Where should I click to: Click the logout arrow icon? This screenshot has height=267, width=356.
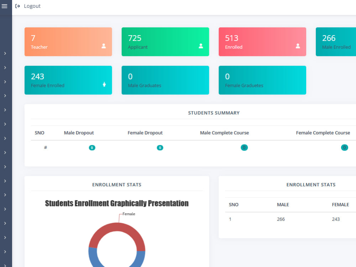17,6
